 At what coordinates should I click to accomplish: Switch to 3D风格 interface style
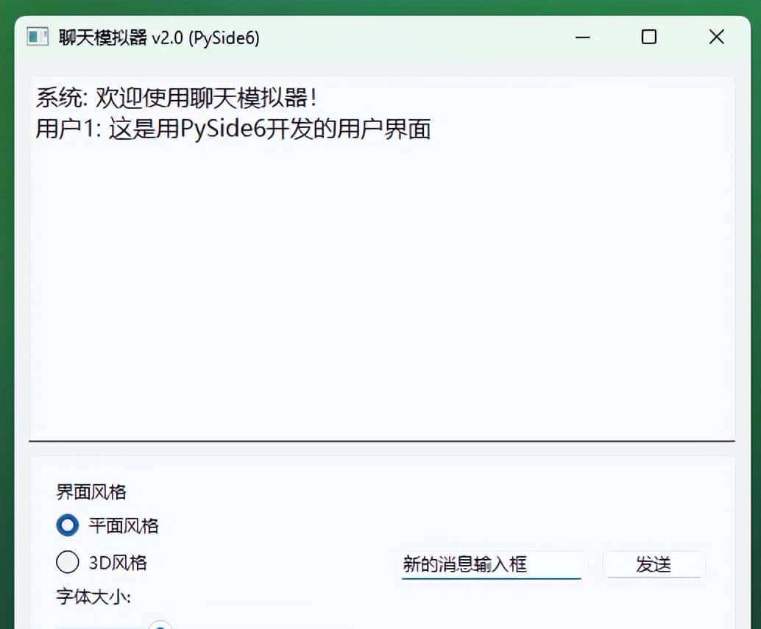[x=67, y=561]
